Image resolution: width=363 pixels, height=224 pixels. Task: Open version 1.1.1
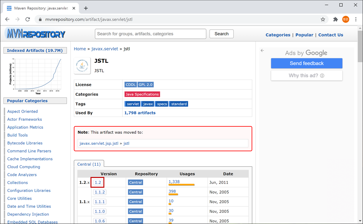tap(100, 202)
